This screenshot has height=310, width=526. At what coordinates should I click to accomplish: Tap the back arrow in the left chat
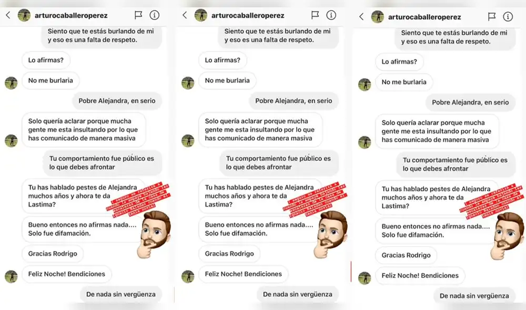(8, 15)
